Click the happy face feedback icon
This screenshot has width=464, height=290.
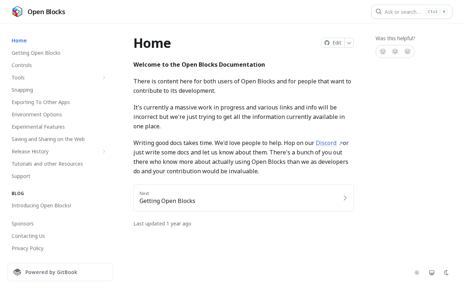tap(383, 51)
